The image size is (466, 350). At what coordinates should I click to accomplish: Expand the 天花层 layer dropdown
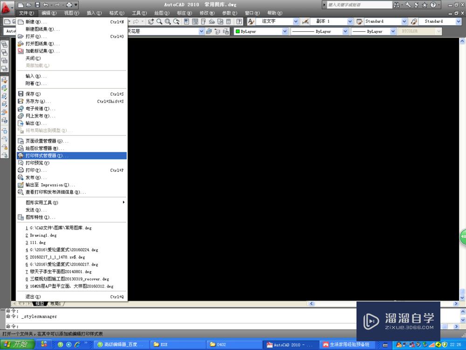click(x=201, y=31)
